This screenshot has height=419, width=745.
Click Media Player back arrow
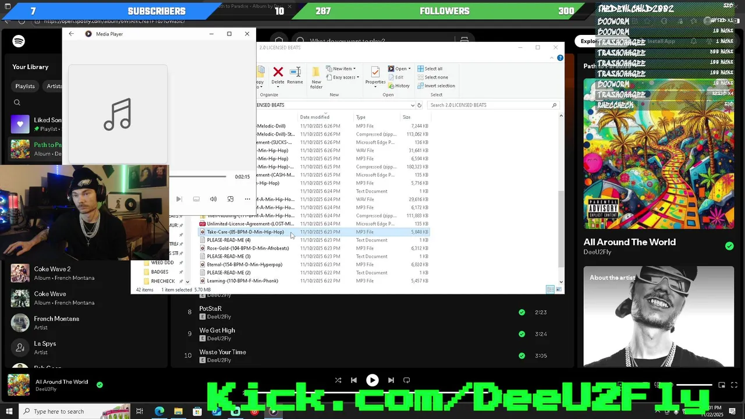pos(72,34)
